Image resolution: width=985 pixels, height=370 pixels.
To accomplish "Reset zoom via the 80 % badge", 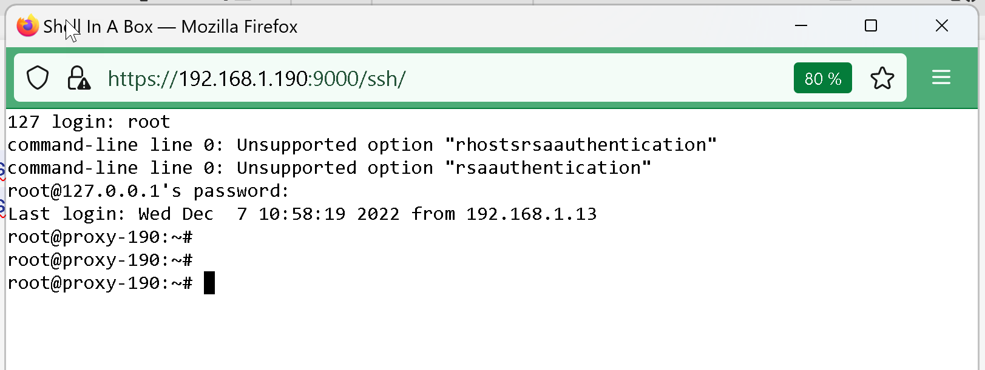I will [822, 78].
